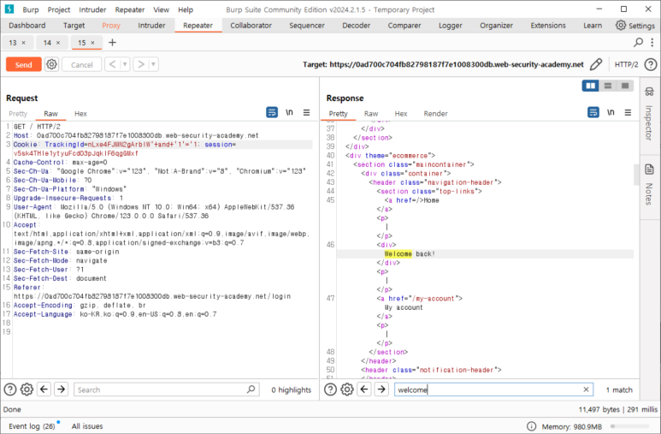Open Event log (26)
This screenshot has height=434, width=661.
pos(32,426)
